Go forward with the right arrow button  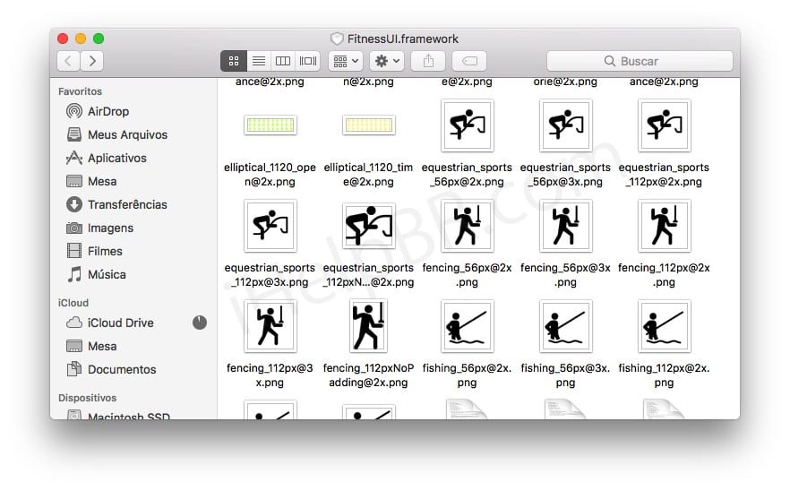pyautogui.click(x=91, y=61)
